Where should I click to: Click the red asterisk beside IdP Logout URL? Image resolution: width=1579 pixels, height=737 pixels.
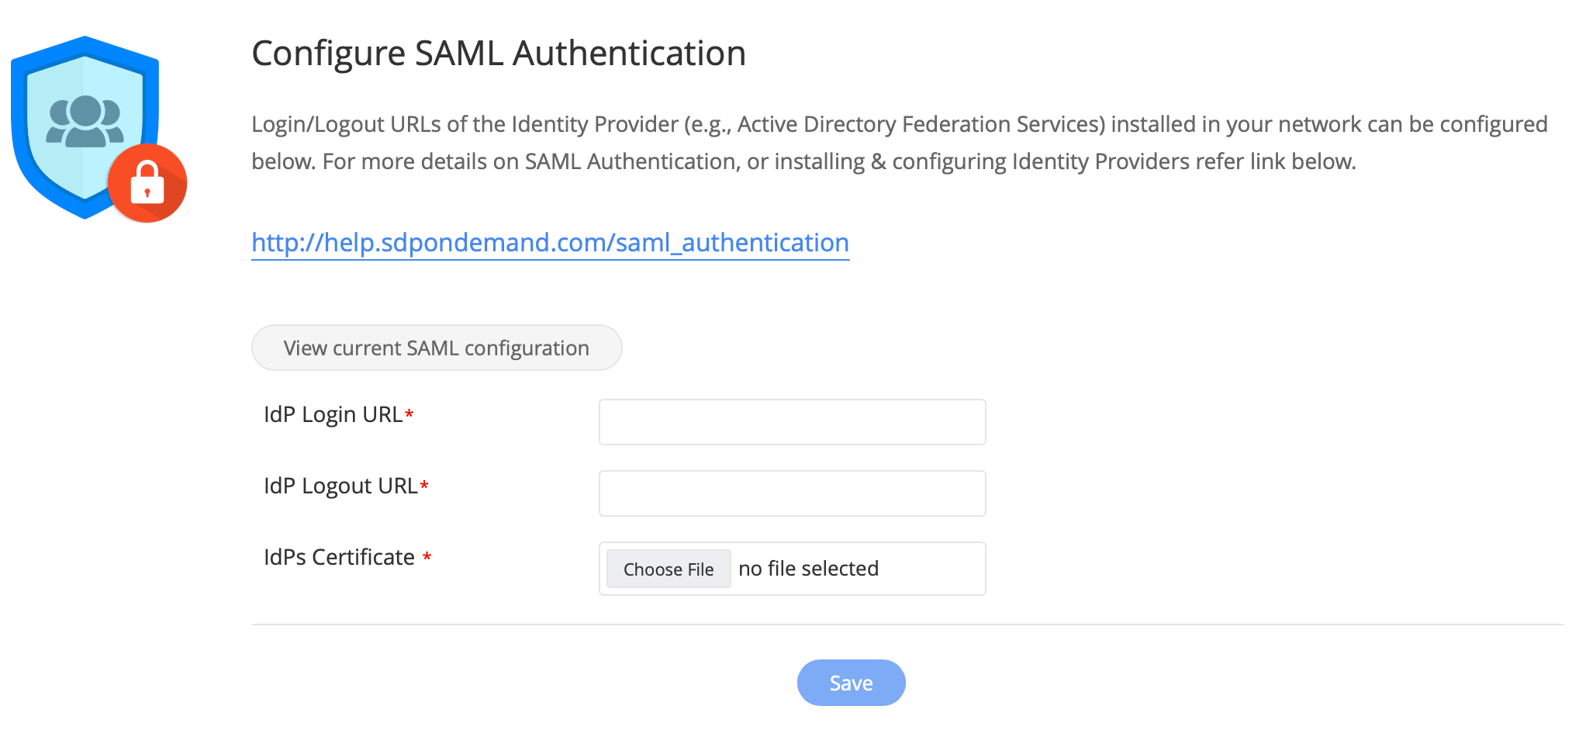(x=424, y=486)
